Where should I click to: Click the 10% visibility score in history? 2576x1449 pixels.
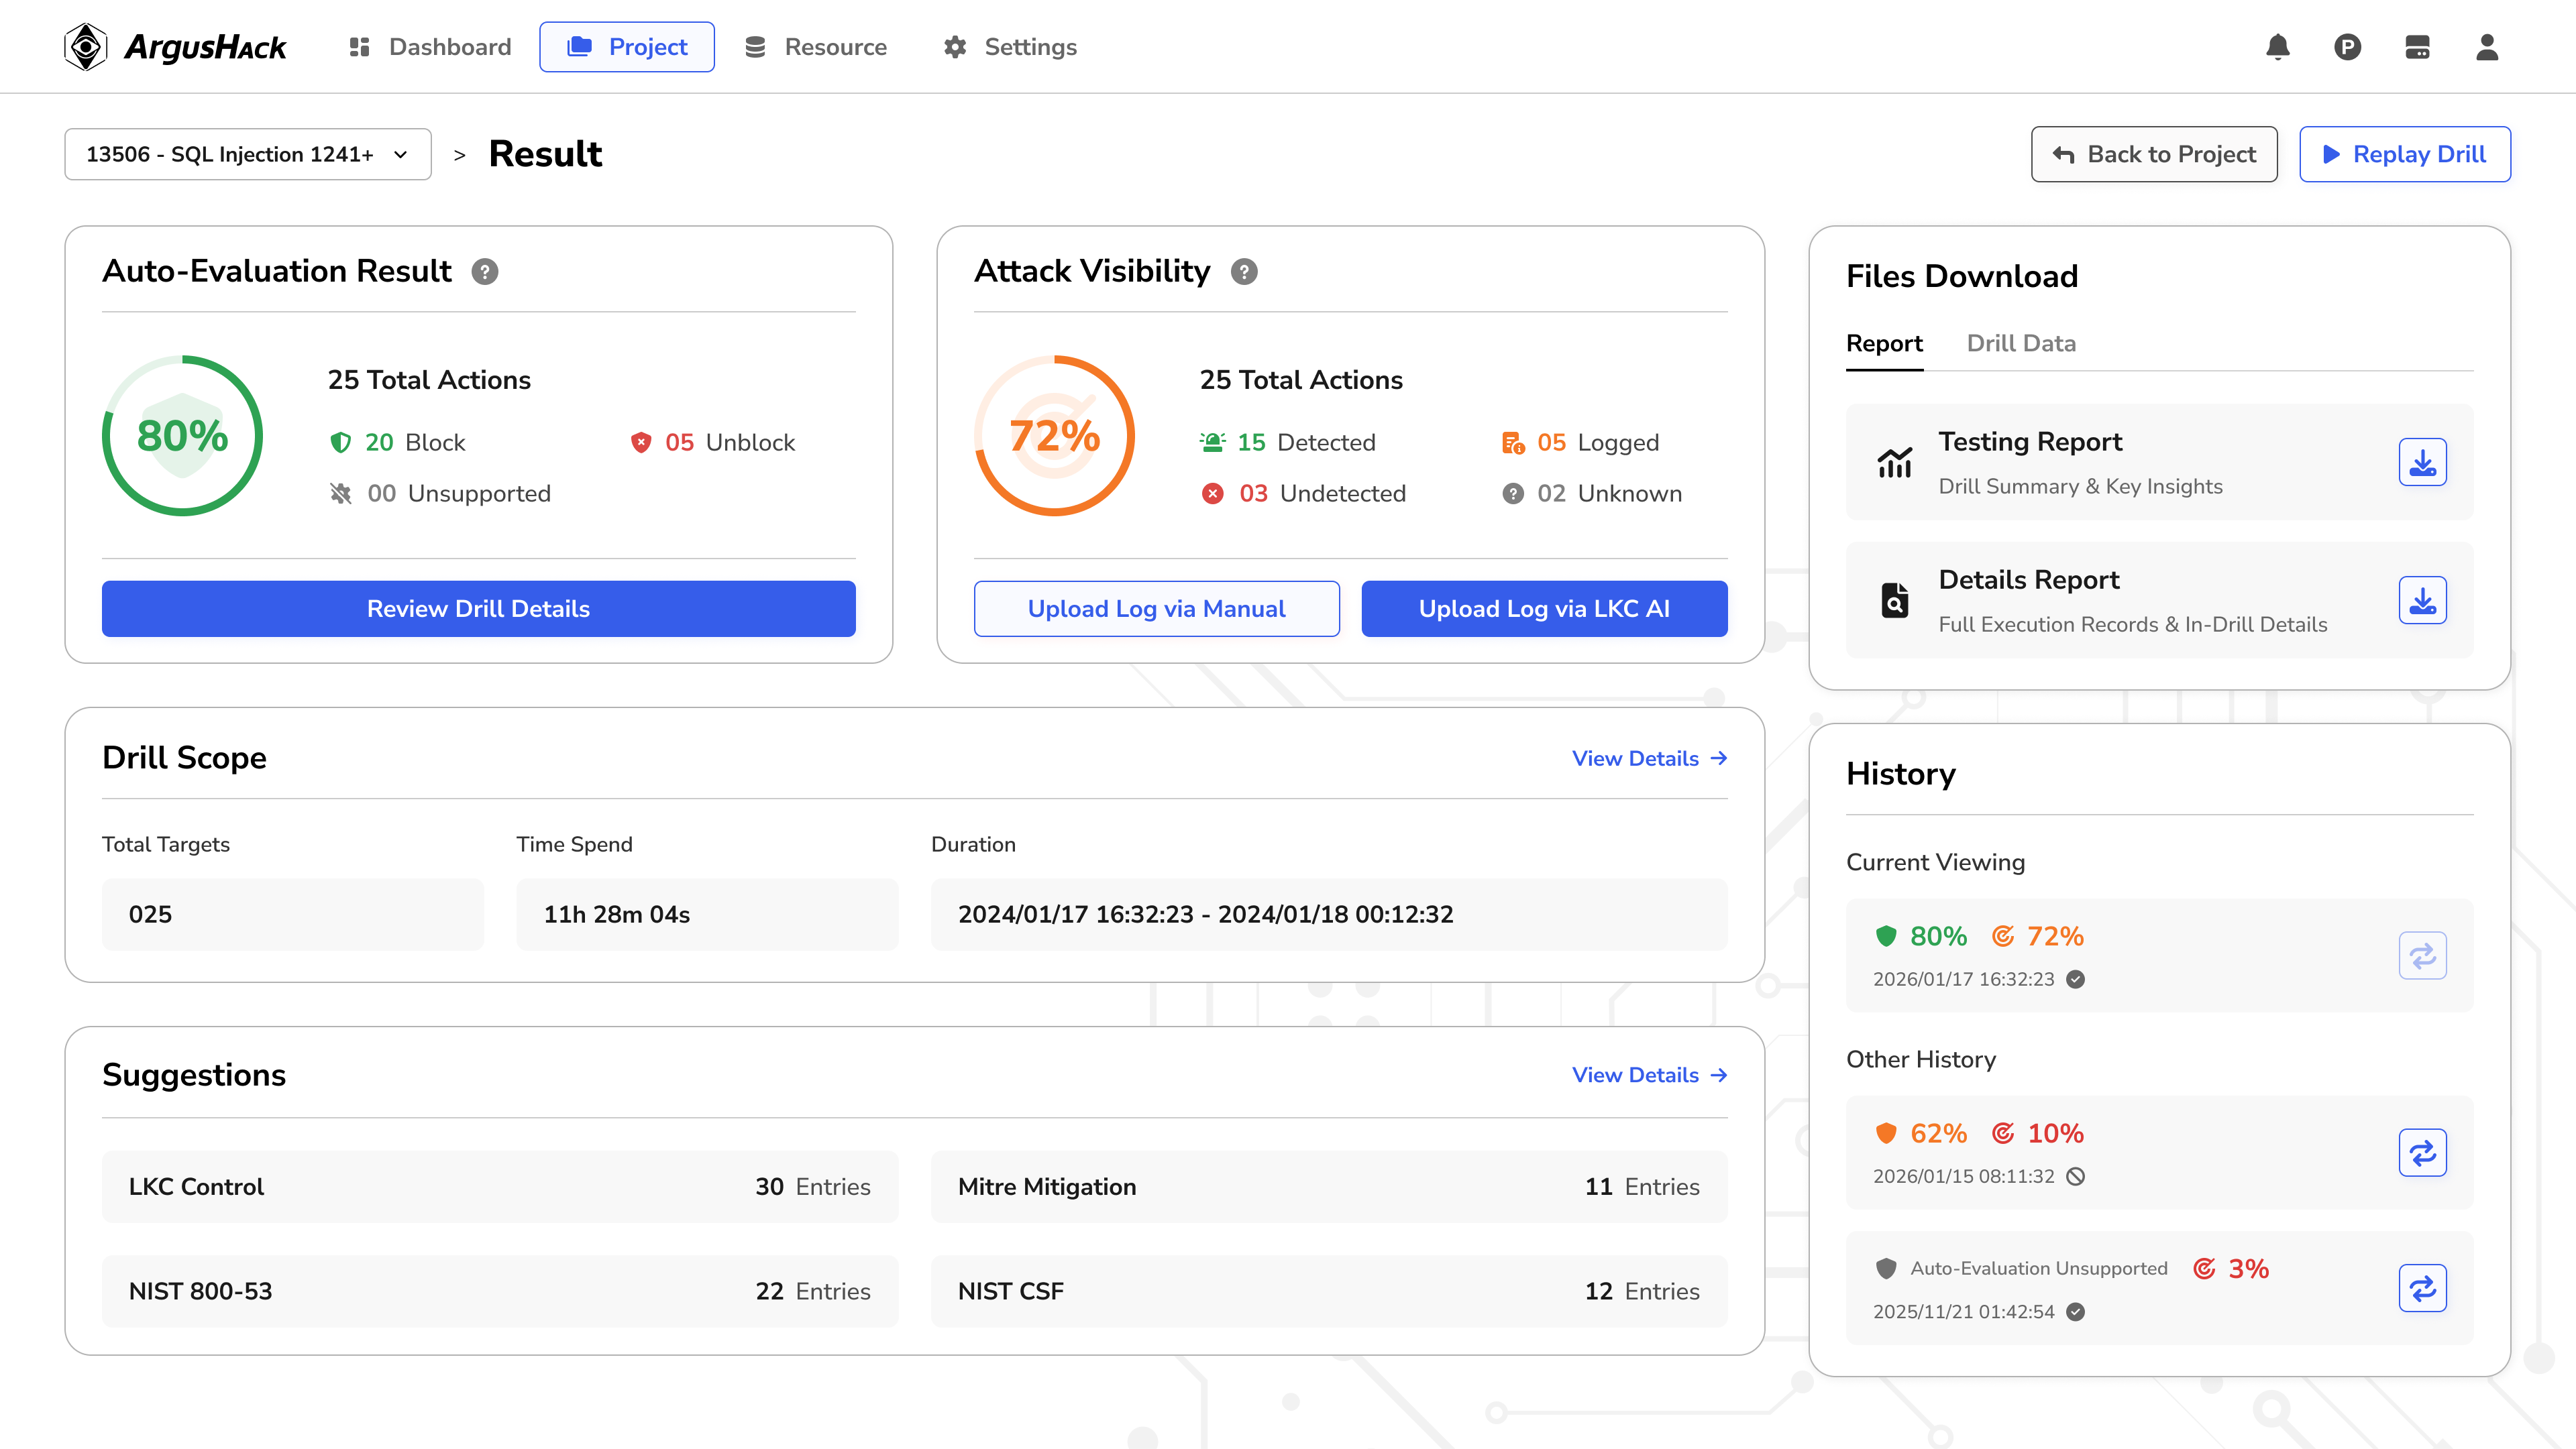[x=2055, y=1133]
